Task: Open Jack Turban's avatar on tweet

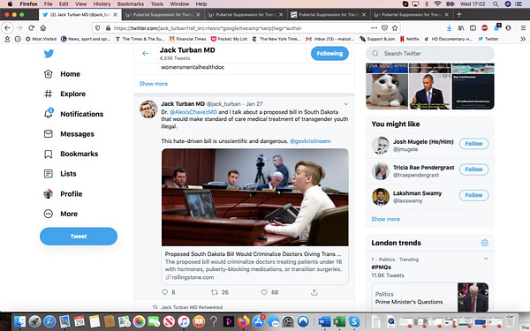Action: (x=148, y=109)
